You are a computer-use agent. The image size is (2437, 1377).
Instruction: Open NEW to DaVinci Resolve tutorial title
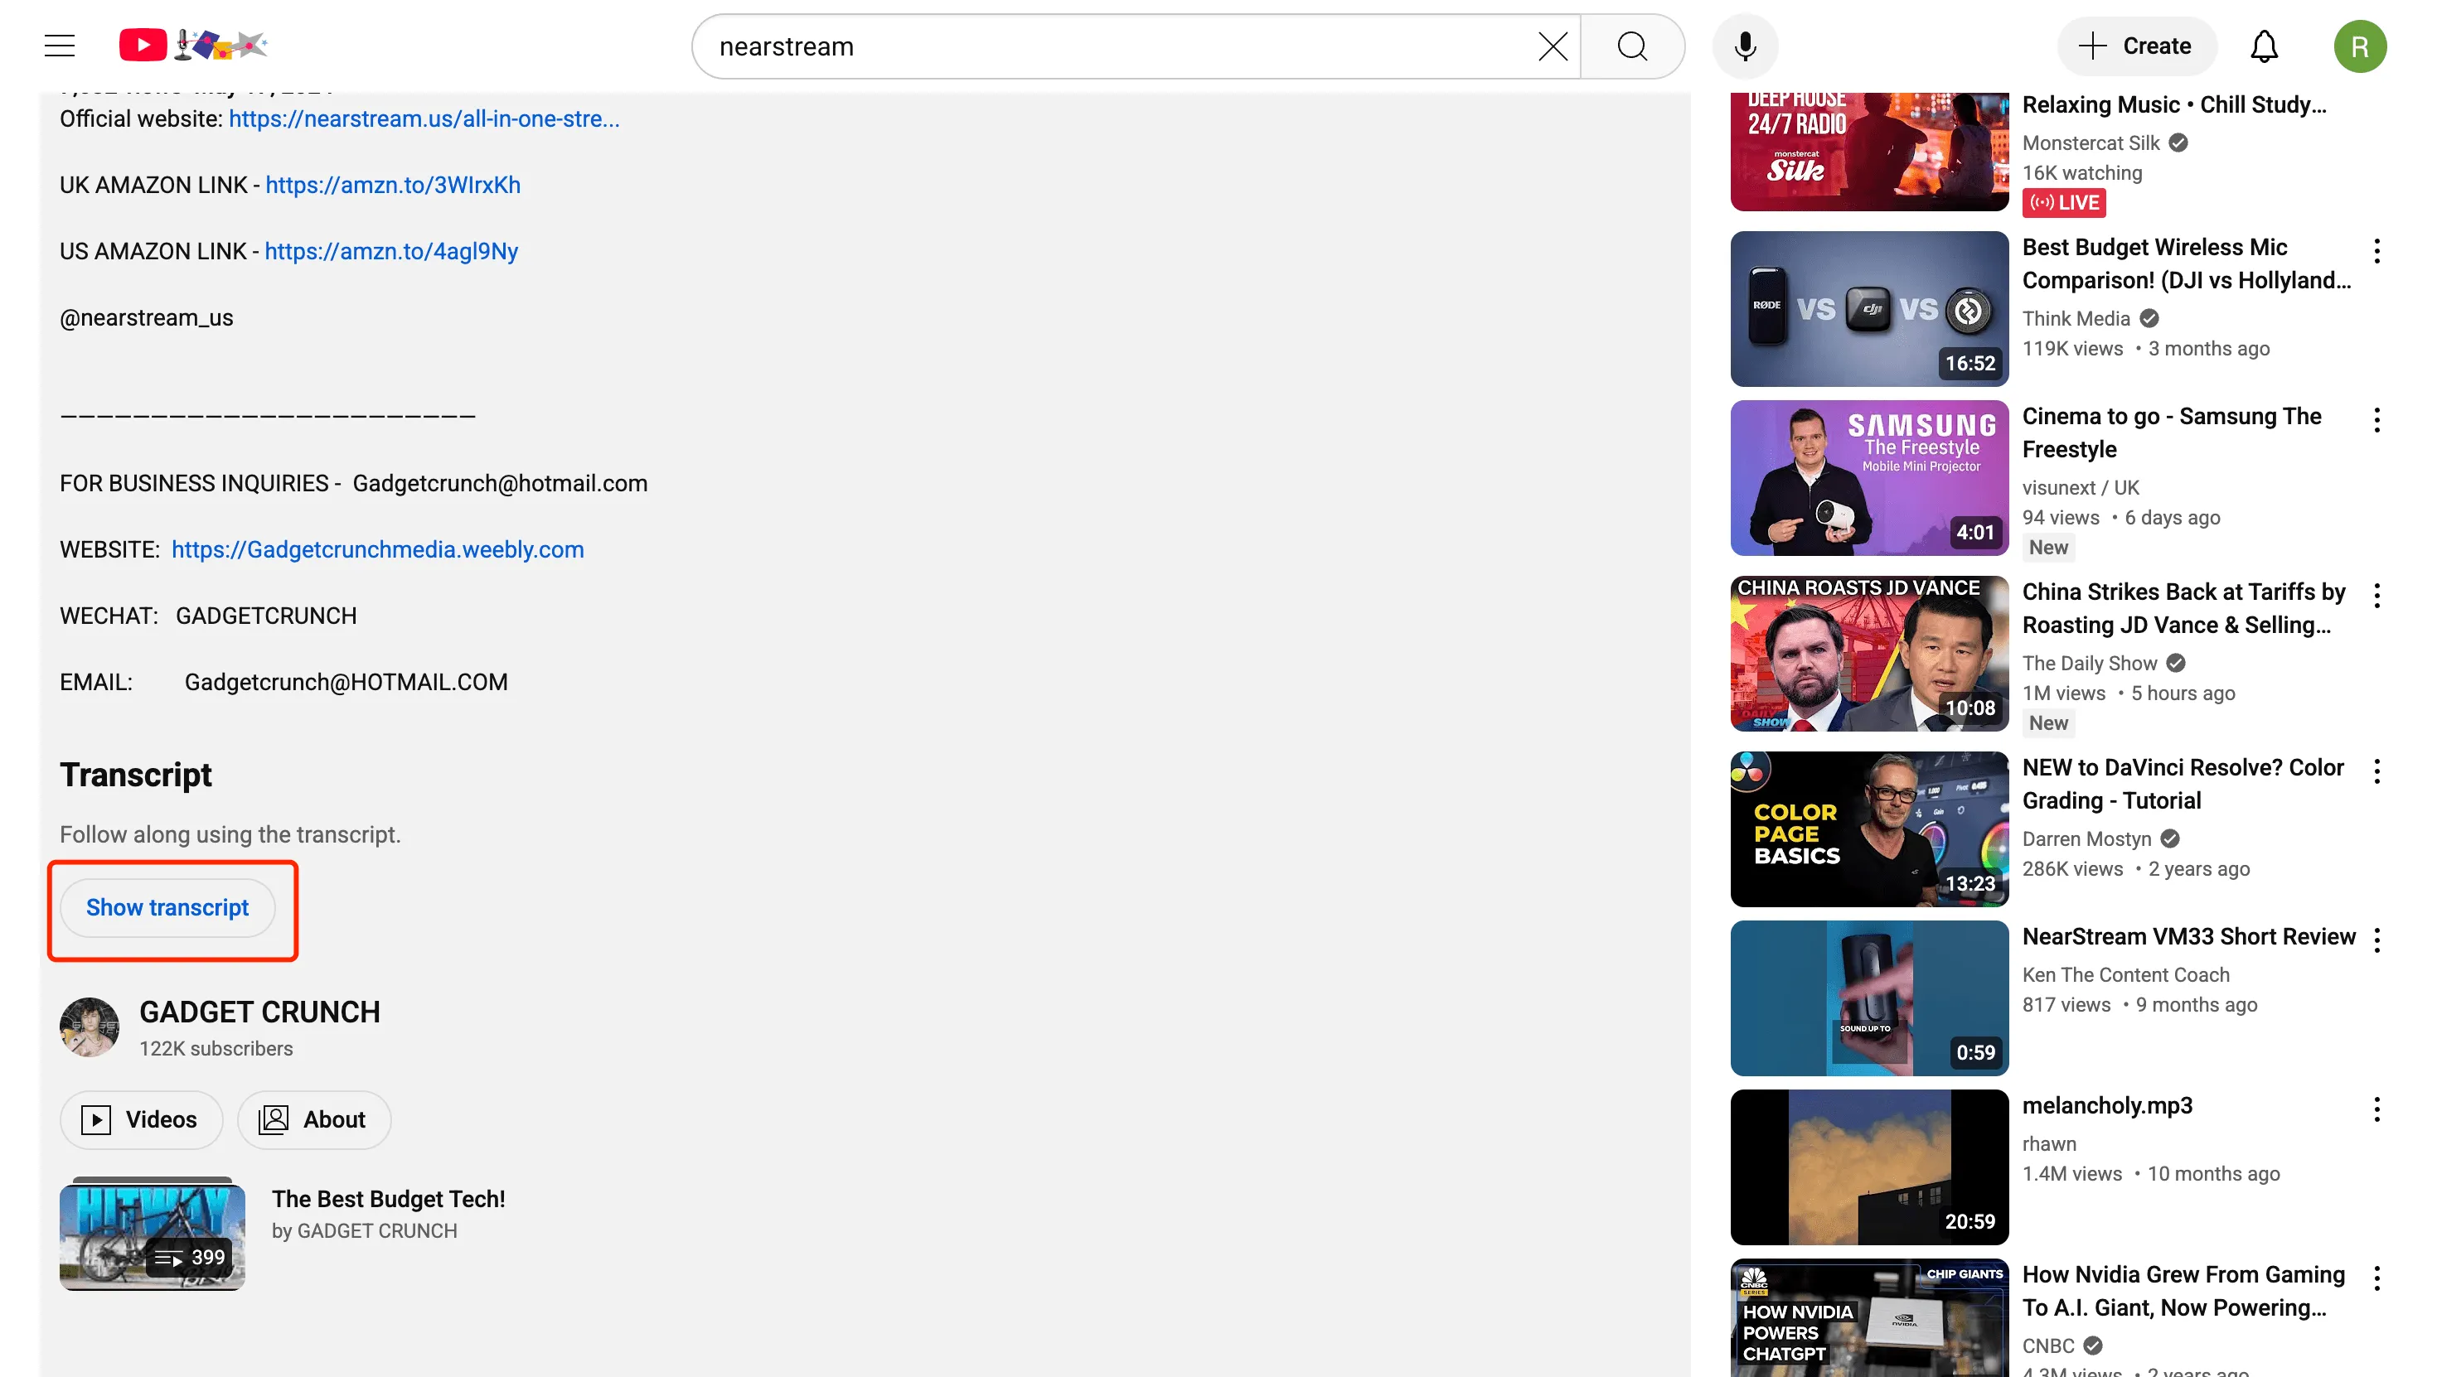2183,784
